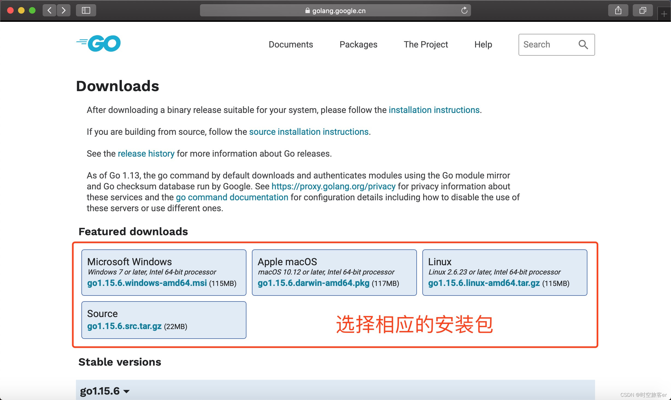Show all tabs overview icon
Image resolution: width=671 pixels, height=400 pixels.
coord(643,10)
